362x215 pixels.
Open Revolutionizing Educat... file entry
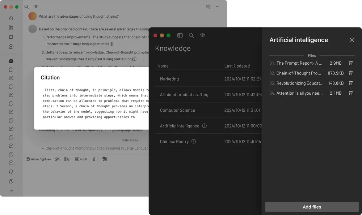pyautogui.click(x=300, y=83)
